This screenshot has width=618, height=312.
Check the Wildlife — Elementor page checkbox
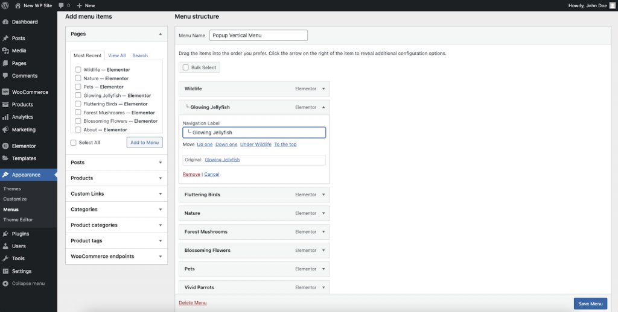tap(78, 70)
